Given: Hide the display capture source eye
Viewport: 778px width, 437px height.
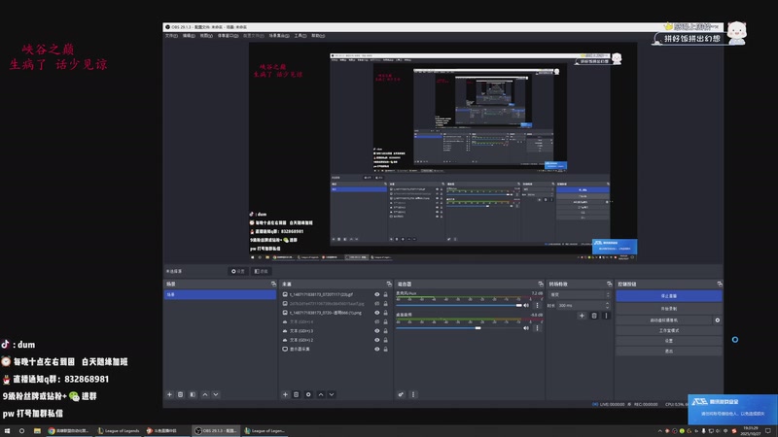Looking at the screenshot, I should (x=376, y=348).
